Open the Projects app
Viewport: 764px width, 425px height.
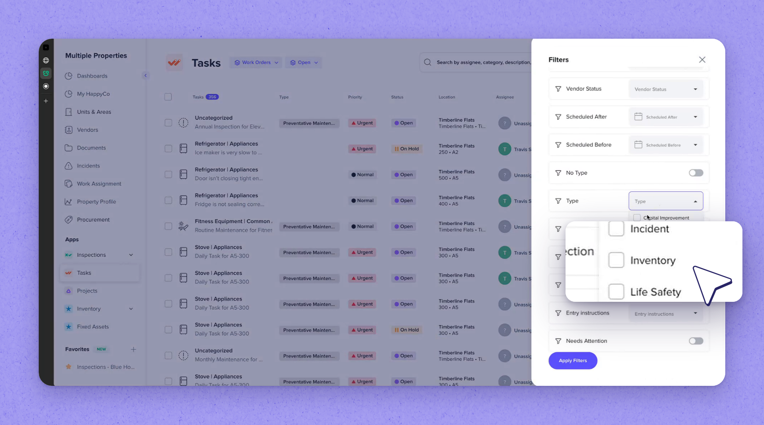[87, 291]
